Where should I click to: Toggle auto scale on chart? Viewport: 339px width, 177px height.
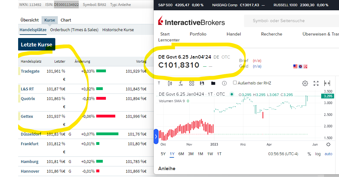click(x=328, y=154)
